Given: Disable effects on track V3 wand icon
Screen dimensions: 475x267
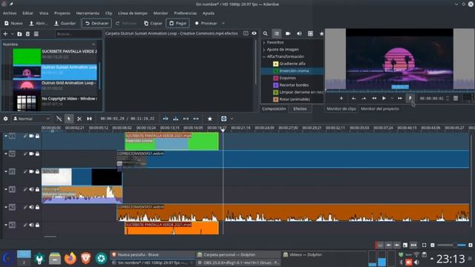Looking at the screenshot, I should (25, 136).
